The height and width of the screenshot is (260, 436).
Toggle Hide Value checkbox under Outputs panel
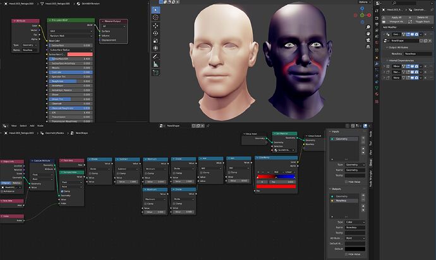pos(346,254)
